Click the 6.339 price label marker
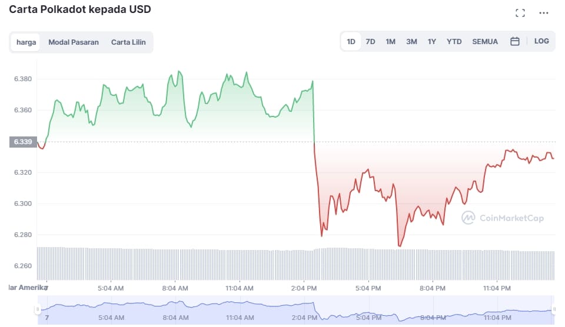 [x=23, y=142]
